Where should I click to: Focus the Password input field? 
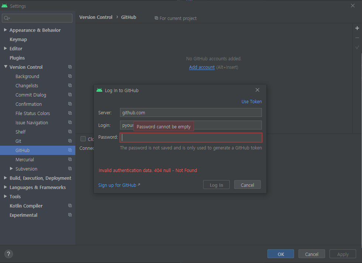pos(191,138)
